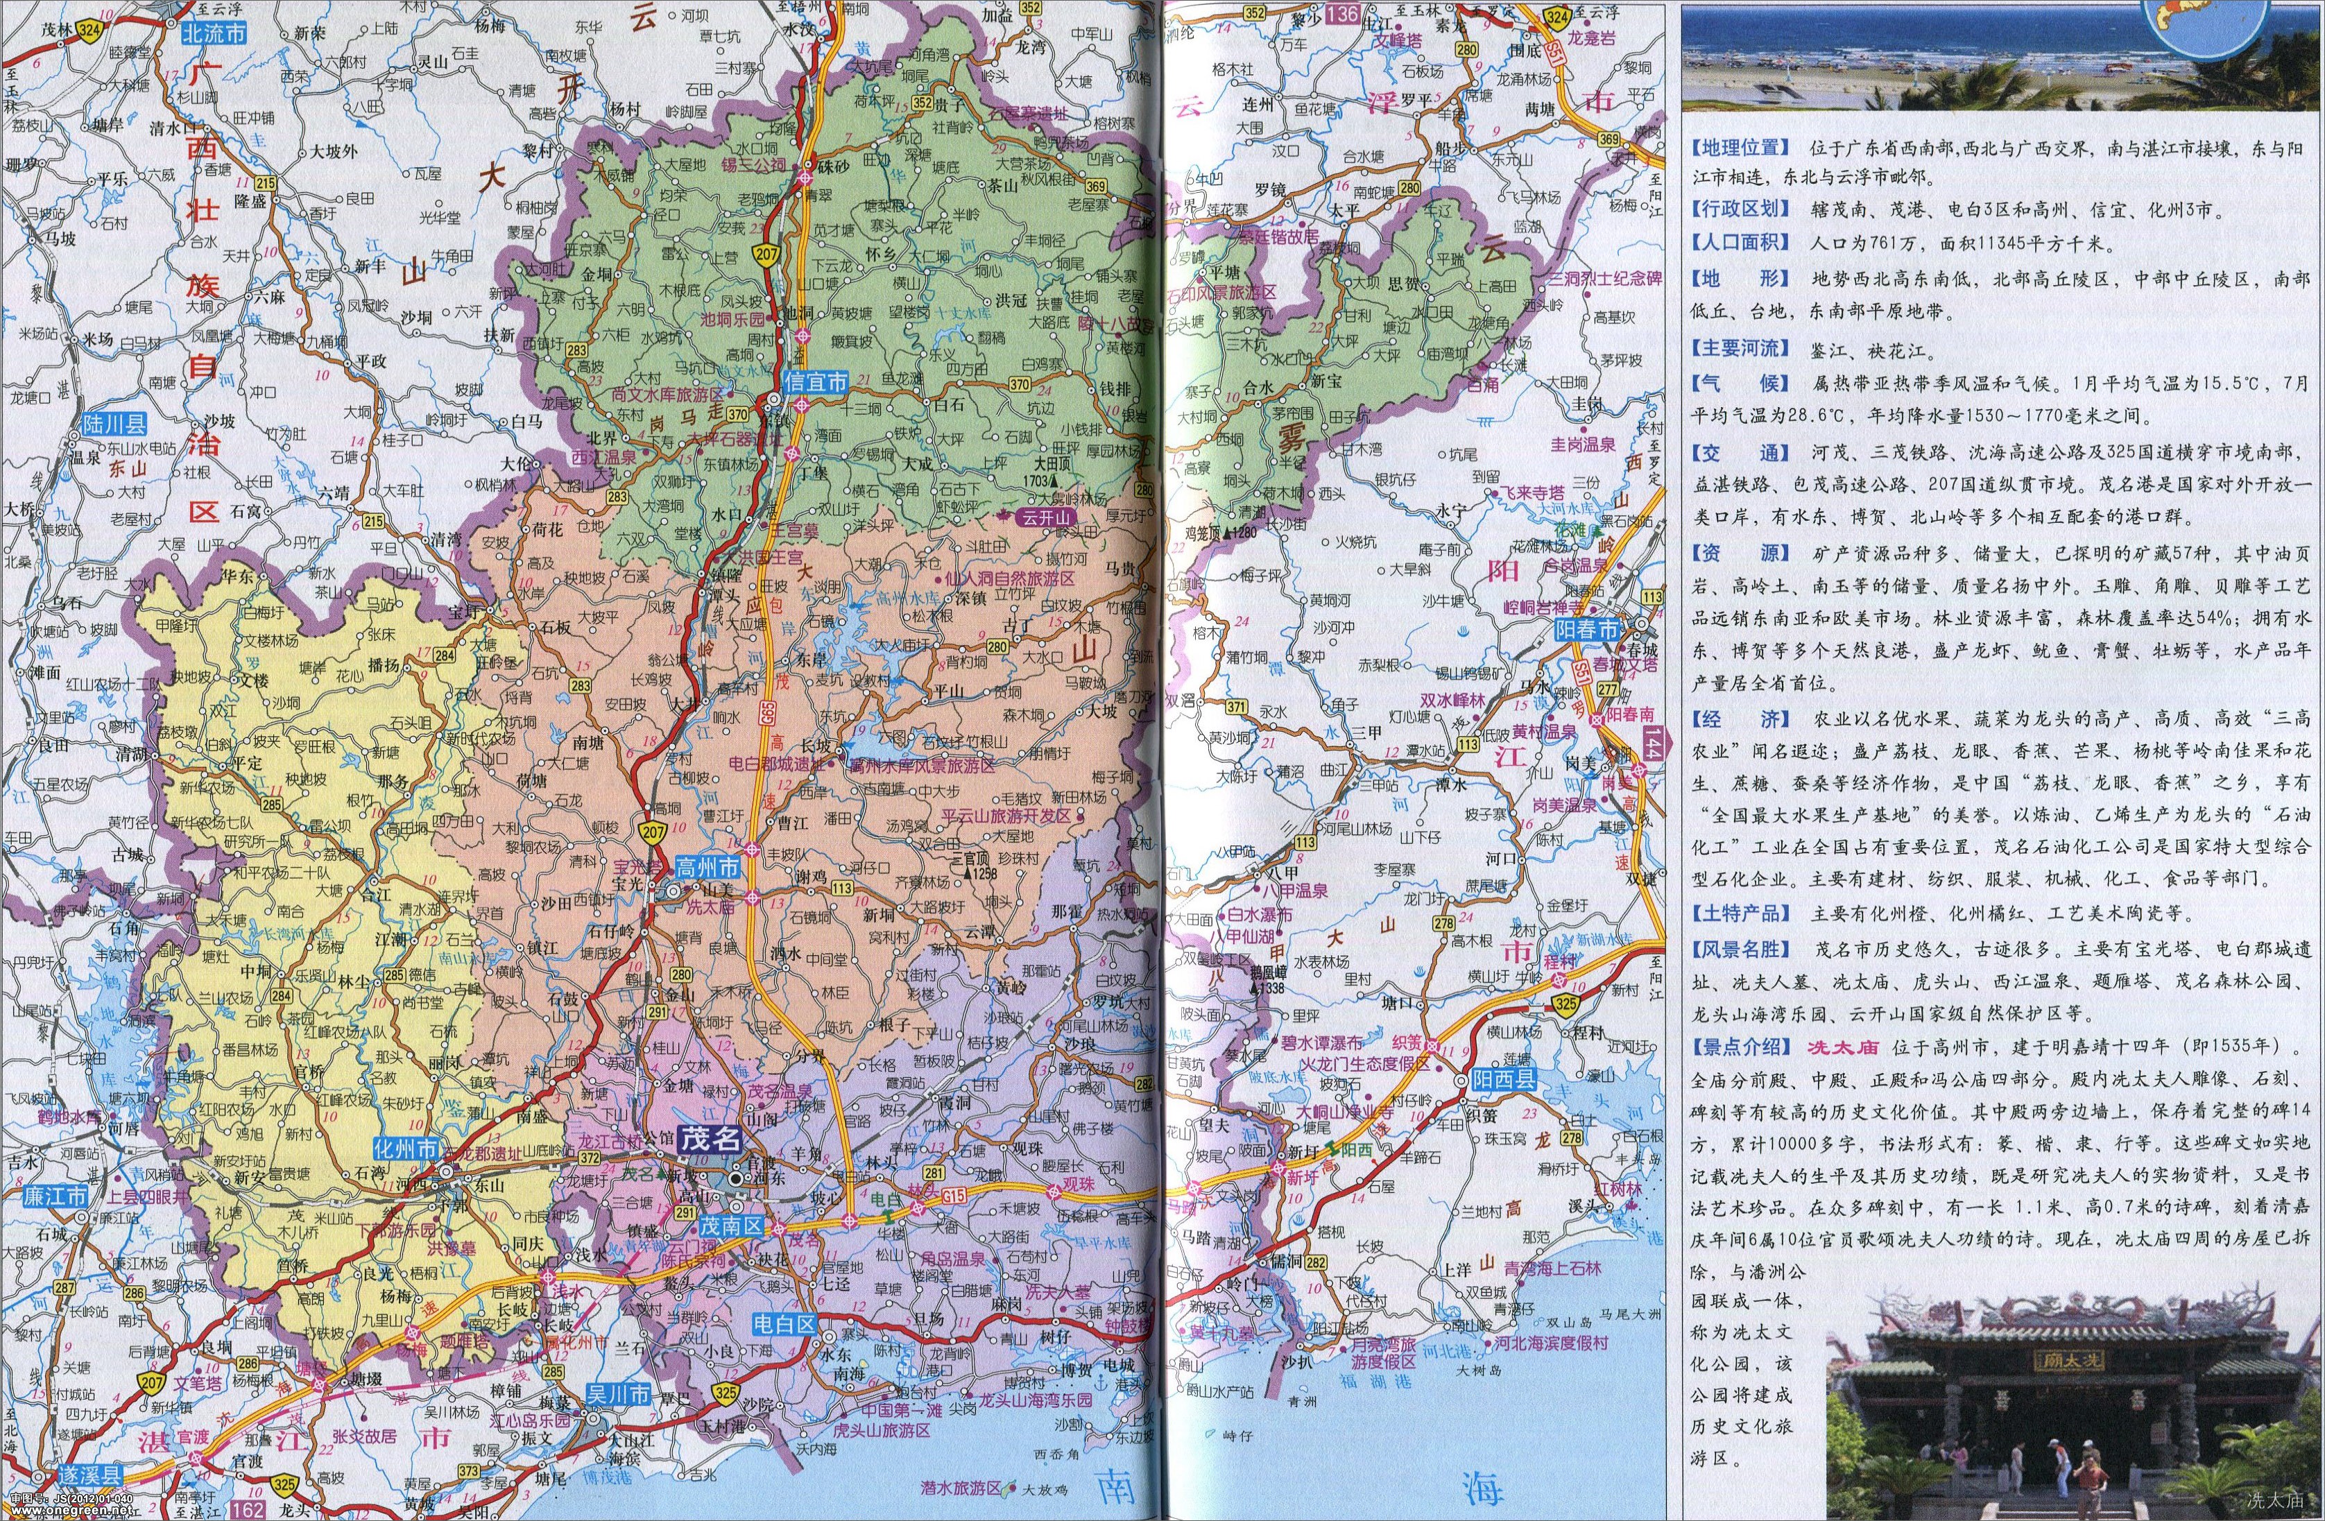Select the 电白区 district label
The width and height of the screenshot is (2325, 1521).
(784, 1325)
